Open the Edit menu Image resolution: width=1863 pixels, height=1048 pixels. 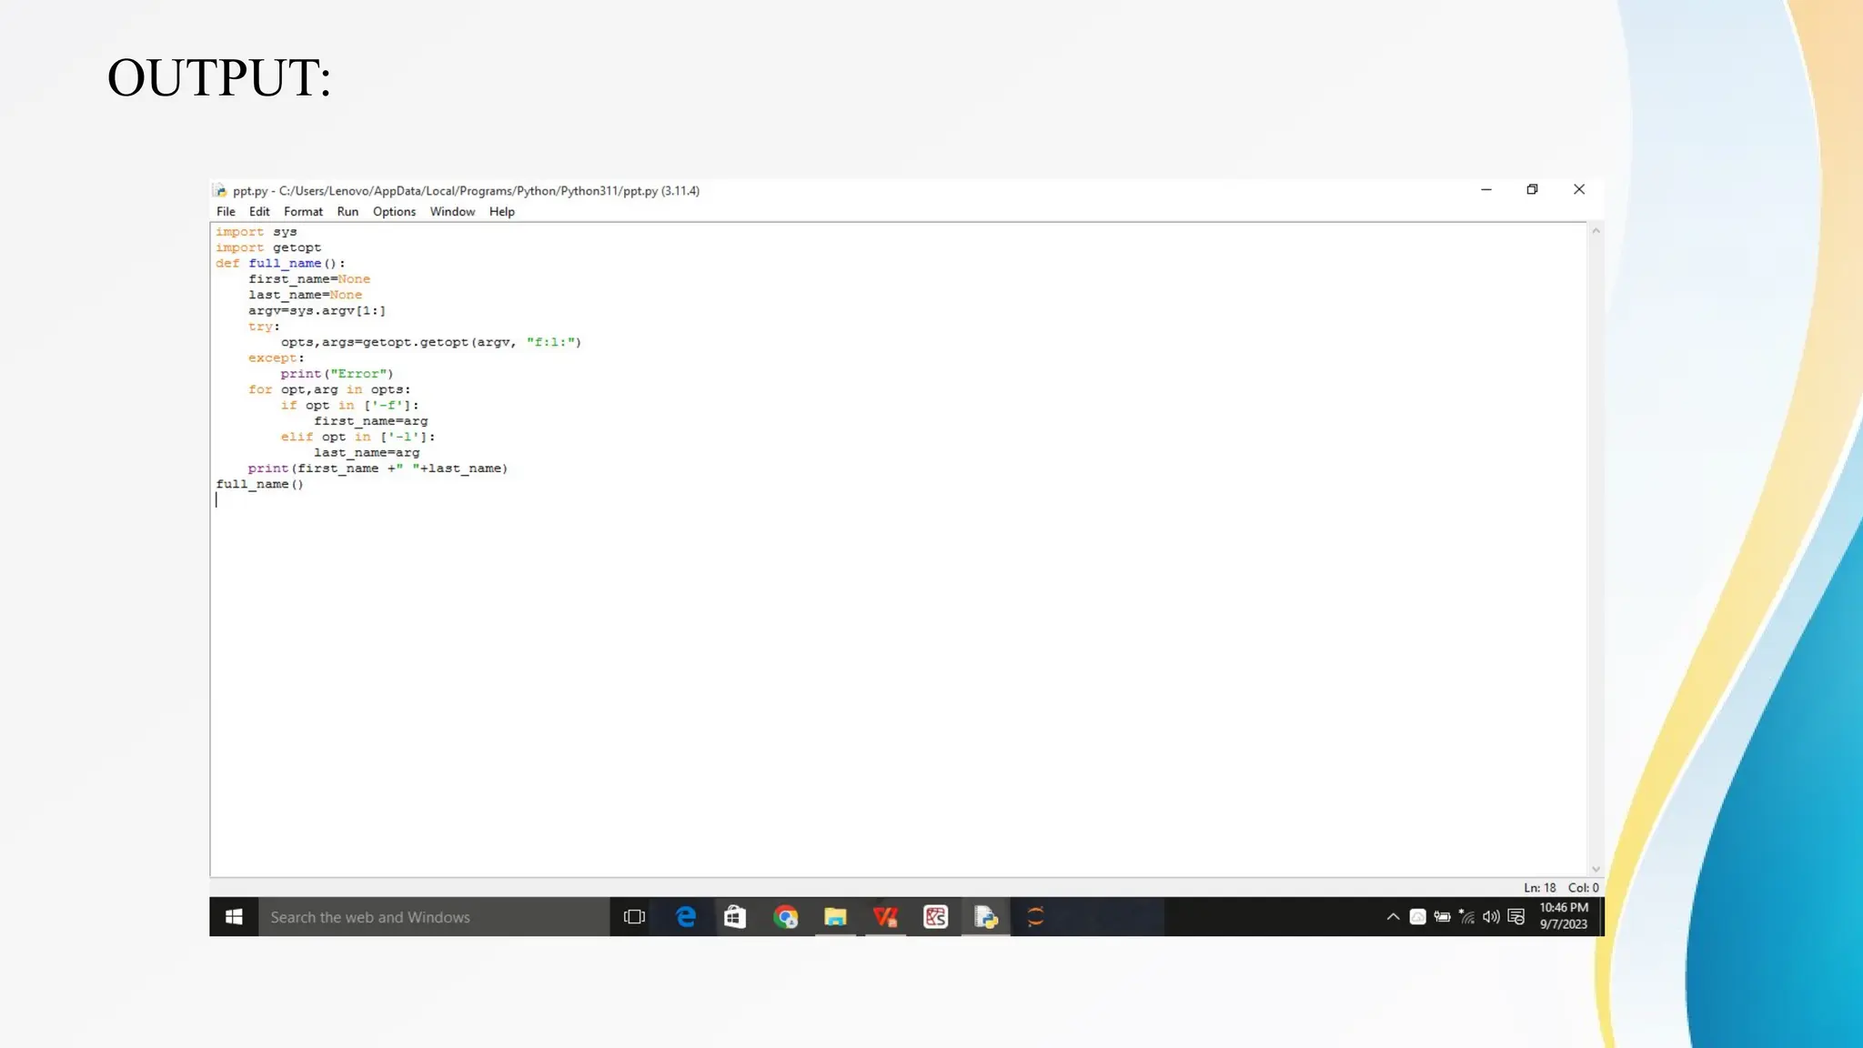tap(259, 212)
